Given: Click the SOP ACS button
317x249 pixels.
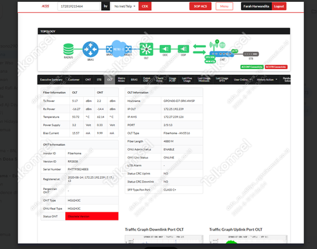Looking at the screenshot, I should tap(200, 6).
